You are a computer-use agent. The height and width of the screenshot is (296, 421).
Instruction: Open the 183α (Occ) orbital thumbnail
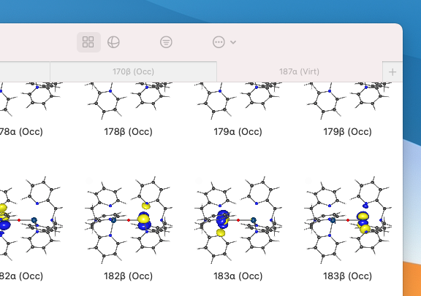pos(238,220)
